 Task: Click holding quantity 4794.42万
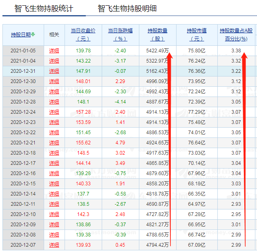click(x=158, y=245)
